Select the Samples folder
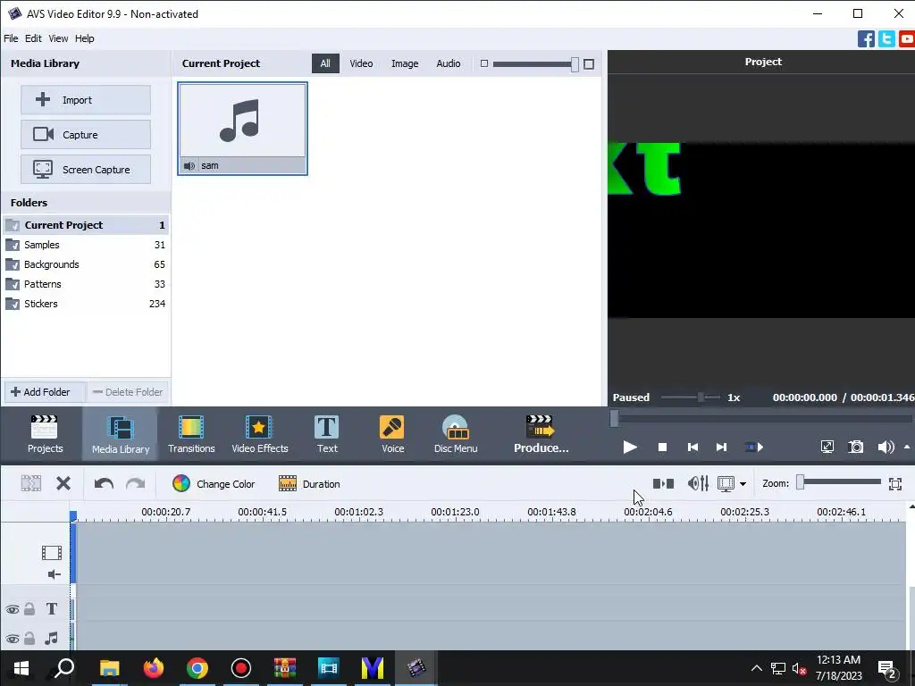This screenshot has width=915, height=686. click(85, 245)
